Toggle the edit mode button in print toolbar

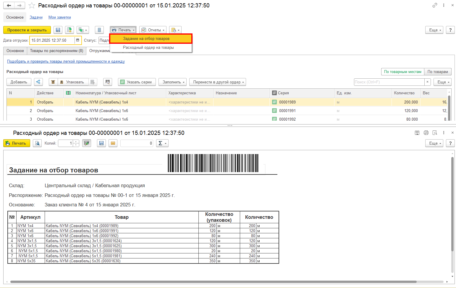tap(87, 143)
